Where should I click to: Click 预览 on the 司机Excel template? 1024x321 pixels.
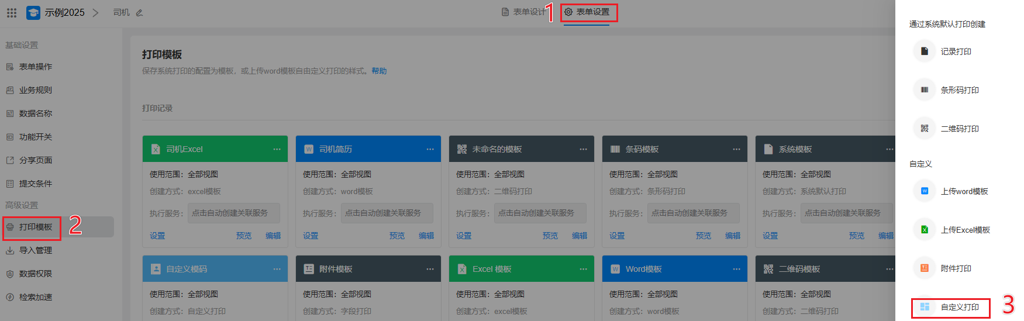click(x=244, y=236)
